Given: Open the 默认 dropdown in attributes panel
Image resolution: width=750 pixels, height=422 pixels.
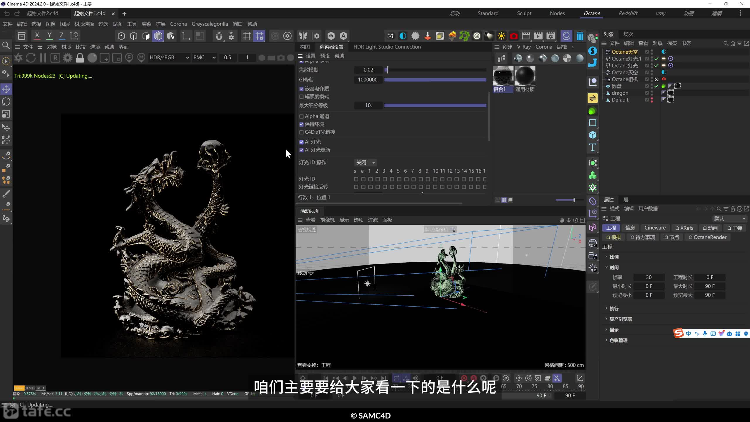Looking at the screenshot, I should (x=730, y=219).
